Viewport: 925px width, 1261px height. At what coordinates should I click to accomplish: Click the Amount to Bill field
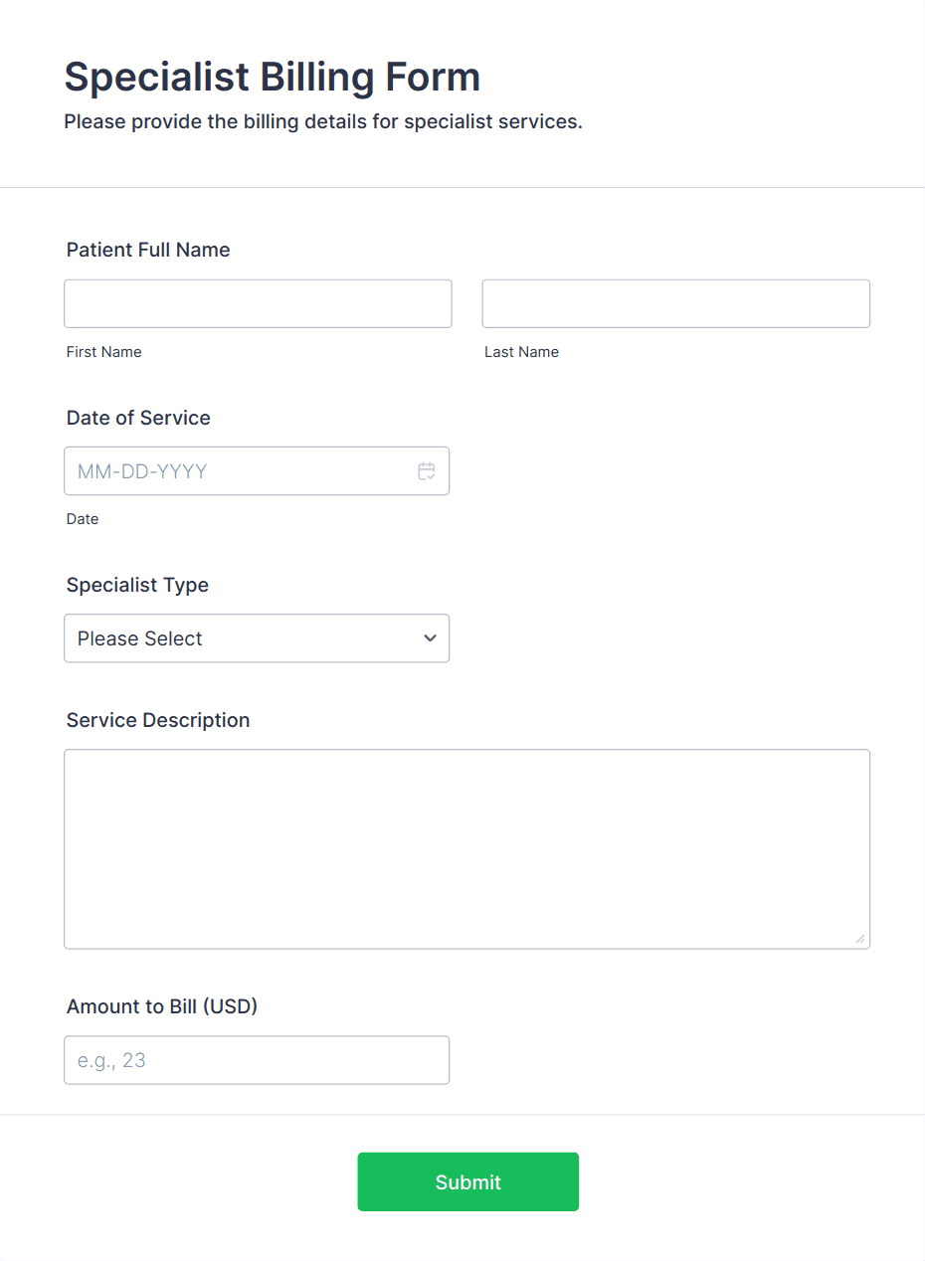pos(257,1060)
